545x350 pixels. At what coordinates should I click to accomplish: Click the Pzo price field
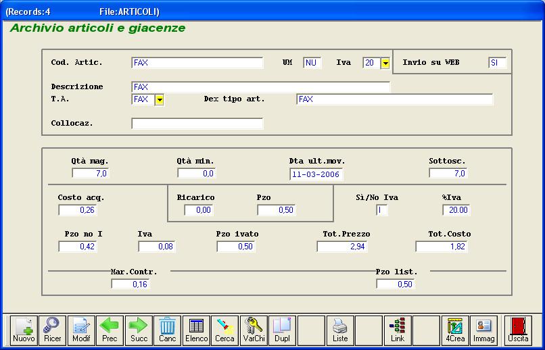[277, 210]
